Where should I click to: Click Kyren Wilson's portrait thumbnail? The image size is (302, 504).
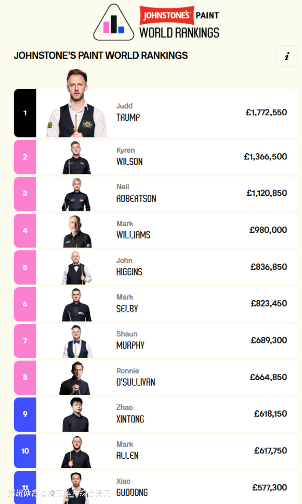tap(77, 158)
